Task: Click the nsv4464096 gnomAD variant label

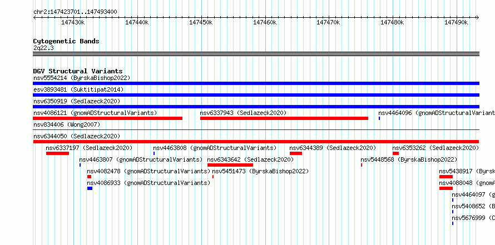Action: 437,113
